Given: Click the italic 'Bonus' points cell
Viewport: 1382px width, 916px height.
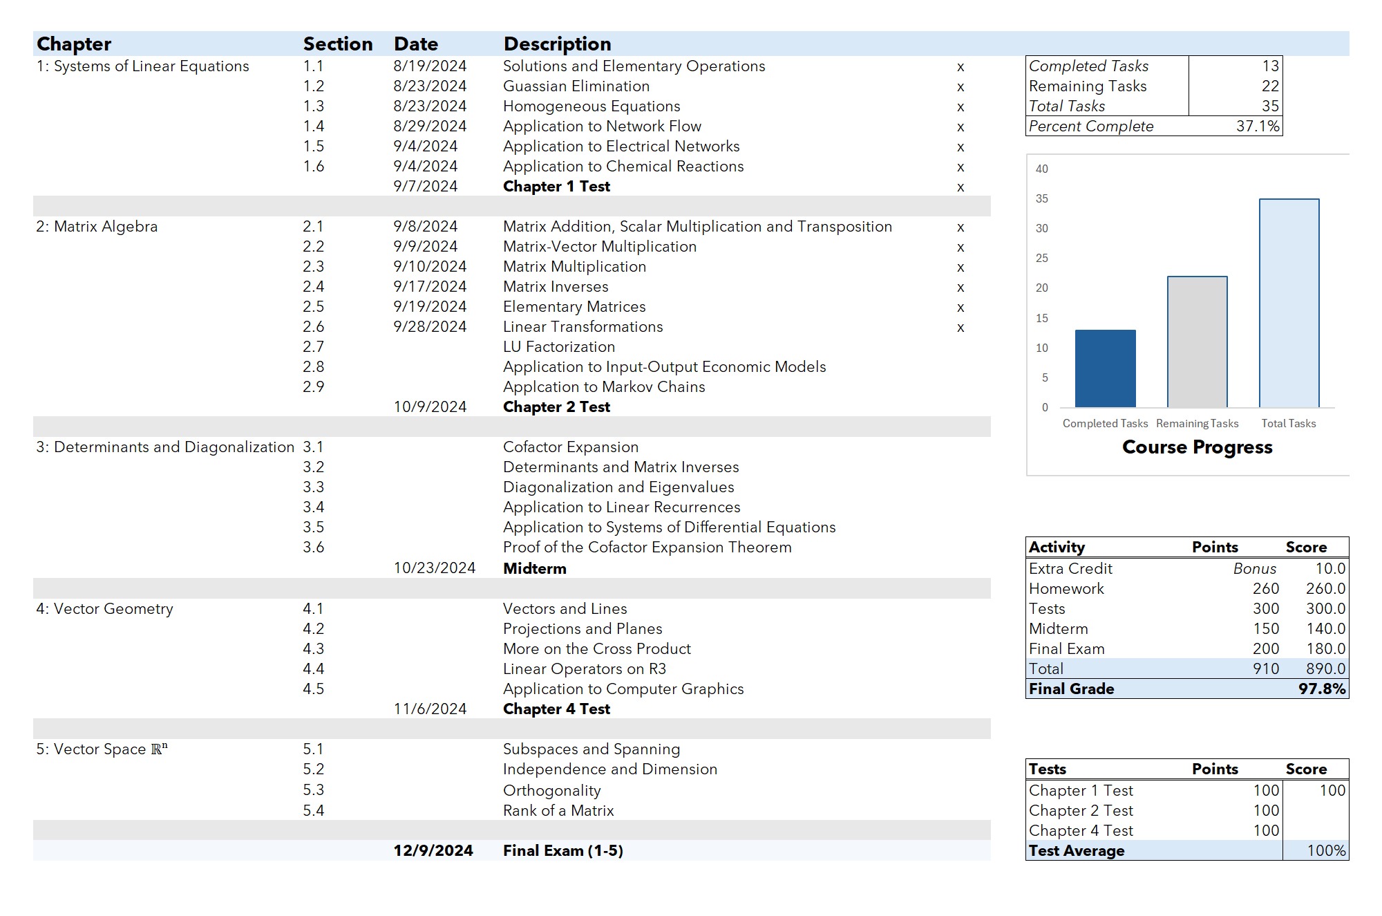Looking at the screenshot, I should point(1255,569).
